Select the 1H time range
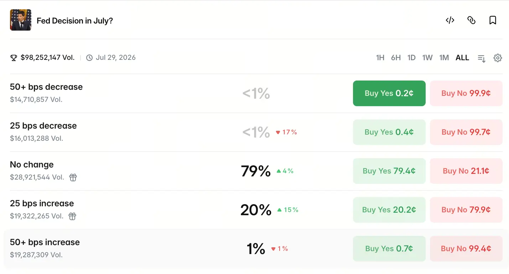The height and width of the screenshot is (274, 509). (380, 58)
